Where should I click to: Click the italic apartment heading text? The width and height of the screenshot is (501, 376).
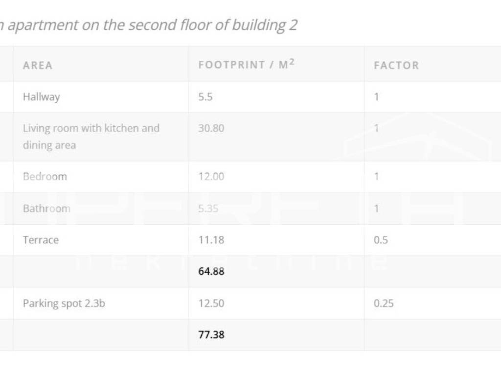click(x=149, y=25)
